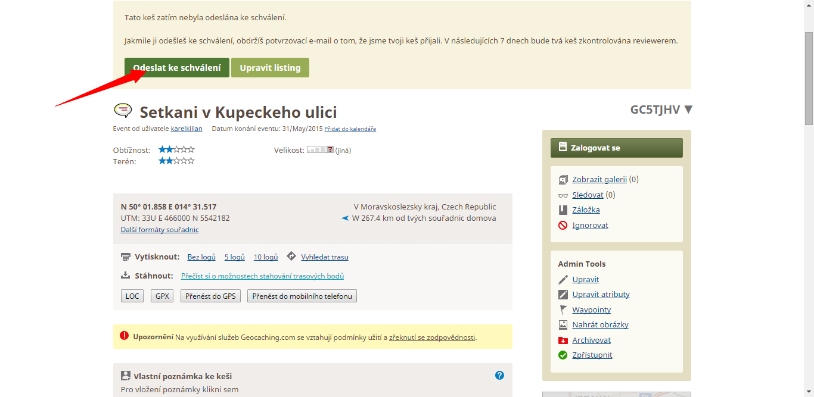Click the image icon beside Nahrát obrázky
The height and width of the screenshot is (397, 814).
pos(563,325)
